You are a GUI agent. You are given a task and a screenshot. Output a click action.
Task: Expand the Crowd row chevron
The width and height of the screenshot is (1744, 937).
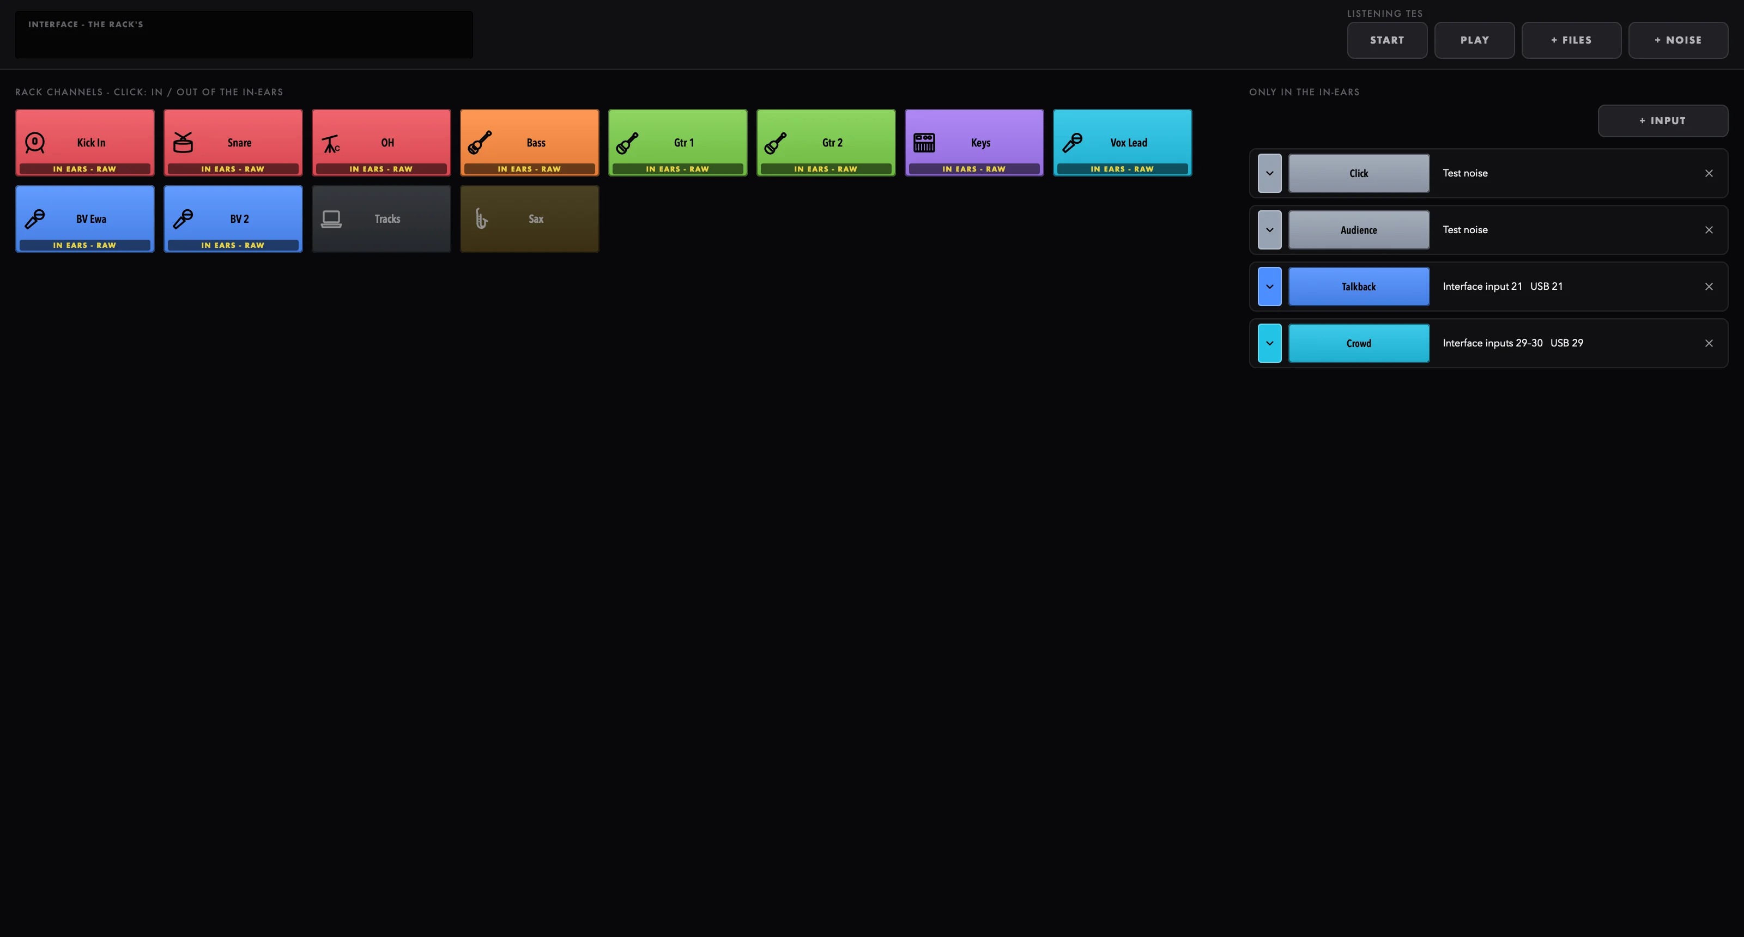[1269, 344]
